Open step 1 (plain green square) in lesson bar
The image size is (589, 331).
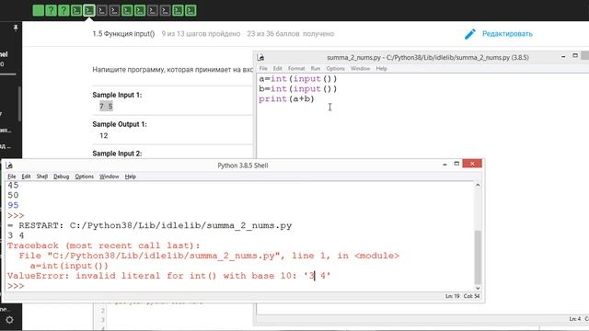(39, 10)
